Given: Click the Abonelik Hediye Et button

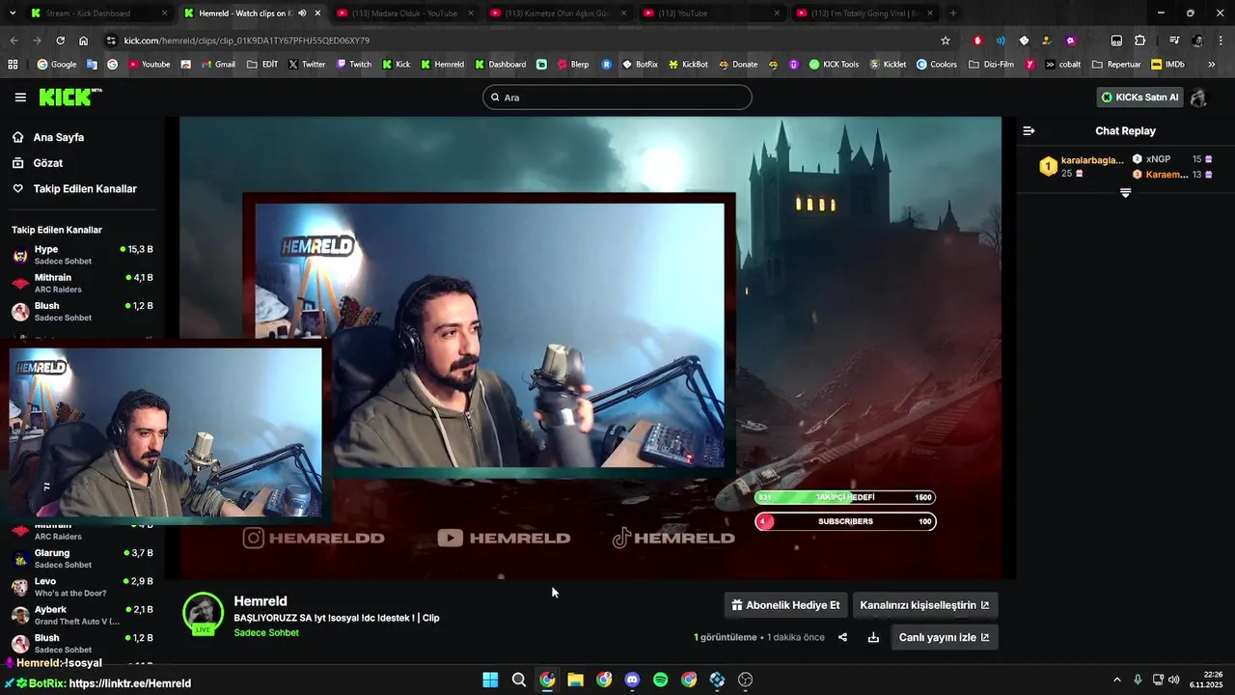Looking at the screenshot, I should coord(785,605).
